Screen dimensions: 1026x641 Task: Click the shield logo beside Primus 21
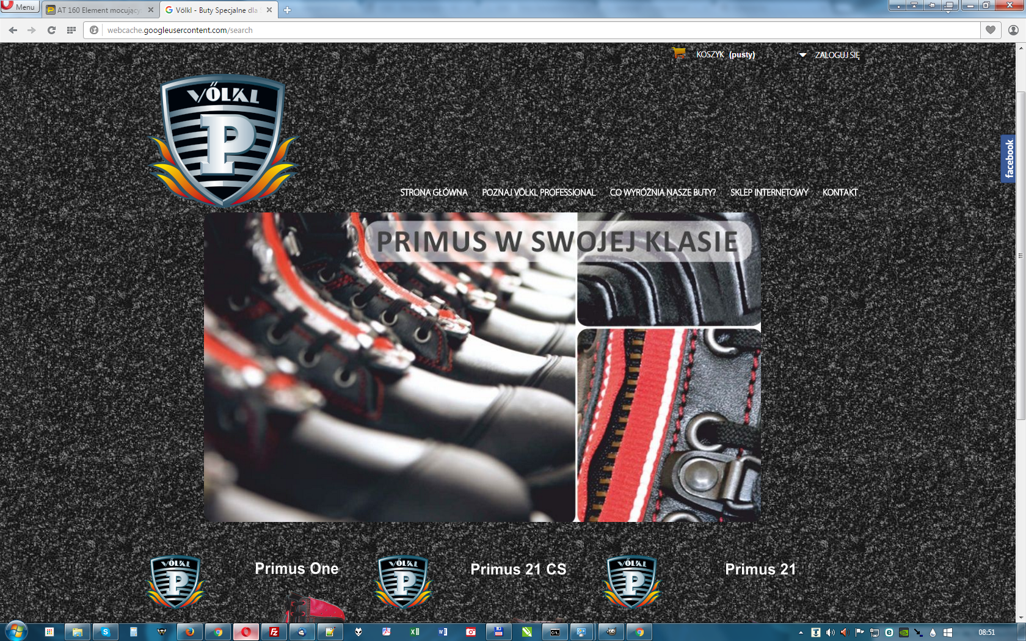point(632,582)
